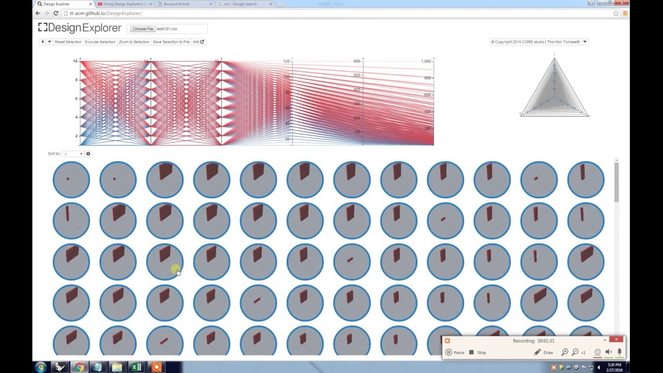Open the Chrome menu hamburger icon
Viewport: 663px width, 373px height.
pyautogui.click(x=625, y=13)
